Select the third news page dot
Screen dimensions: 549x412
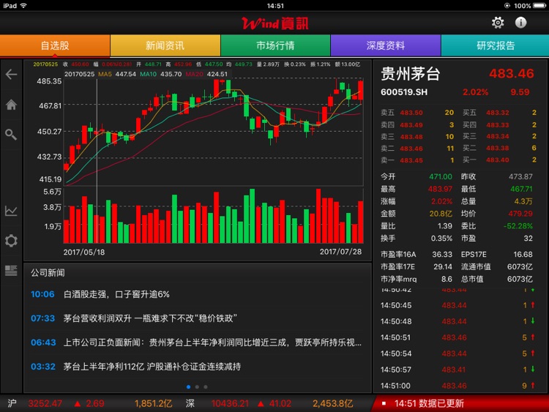[206, 387]
